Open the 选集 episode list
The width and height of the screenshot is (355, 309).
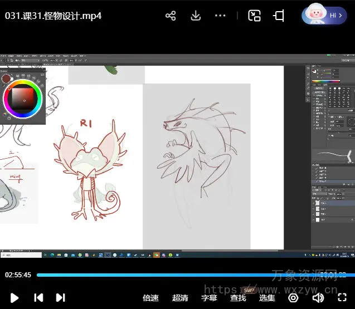coord(267,298)
